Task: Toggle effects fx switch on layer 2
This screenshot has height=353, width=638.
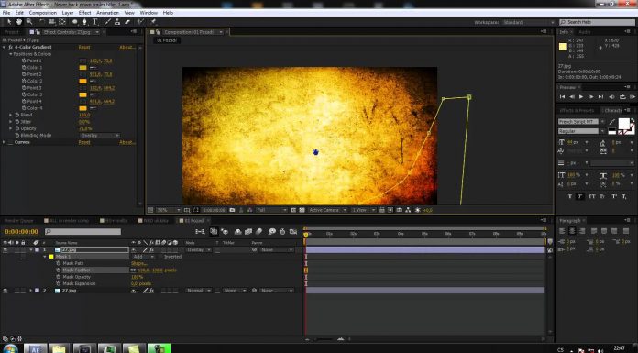Action: point(151,291)
